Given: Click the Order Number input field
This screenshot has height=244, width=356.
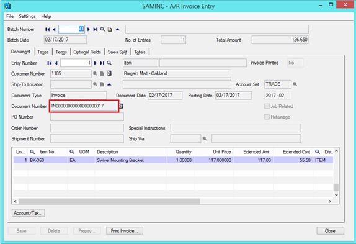Looking at the screenshot, I should 87,128.
